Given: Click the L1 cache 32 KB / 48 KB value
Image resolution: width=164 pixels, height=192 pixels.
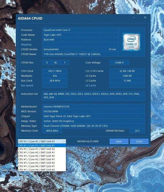Looking at the screenshot, I should [x=127, y=71].
